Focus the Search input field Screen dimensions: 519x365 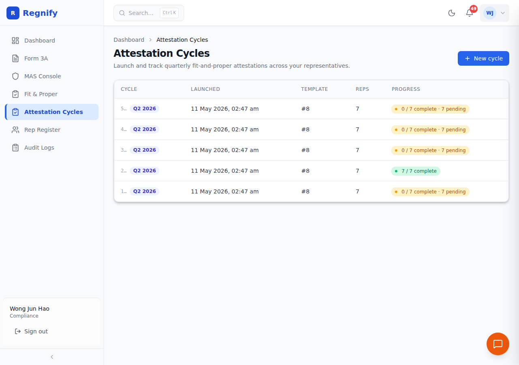point(149,13)
